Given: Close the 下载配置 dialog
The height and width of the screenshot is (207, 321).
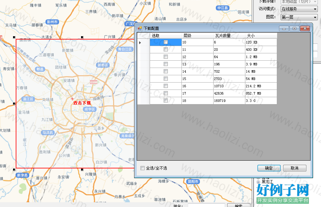Looking at the screenshot, I should 305,29.
